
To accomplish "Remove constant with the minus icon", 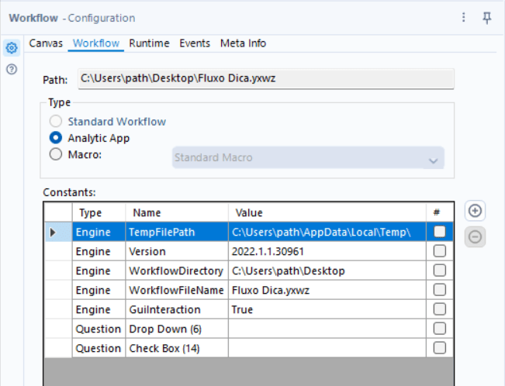I will pos(475,237).
